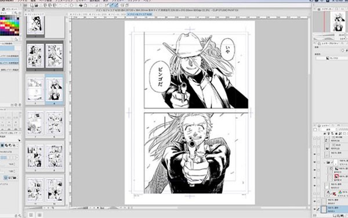348x218 pixels.
Task: Hide the layer with red-outlined mask thumbnail
Action: click(315, 178)
